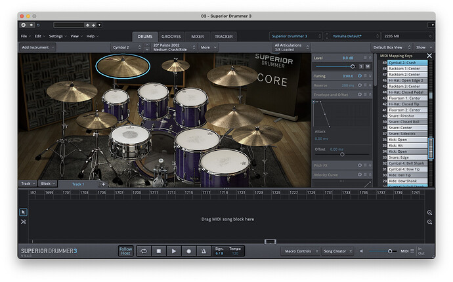Click the loop playback button
453x282 pixels.
144,251
